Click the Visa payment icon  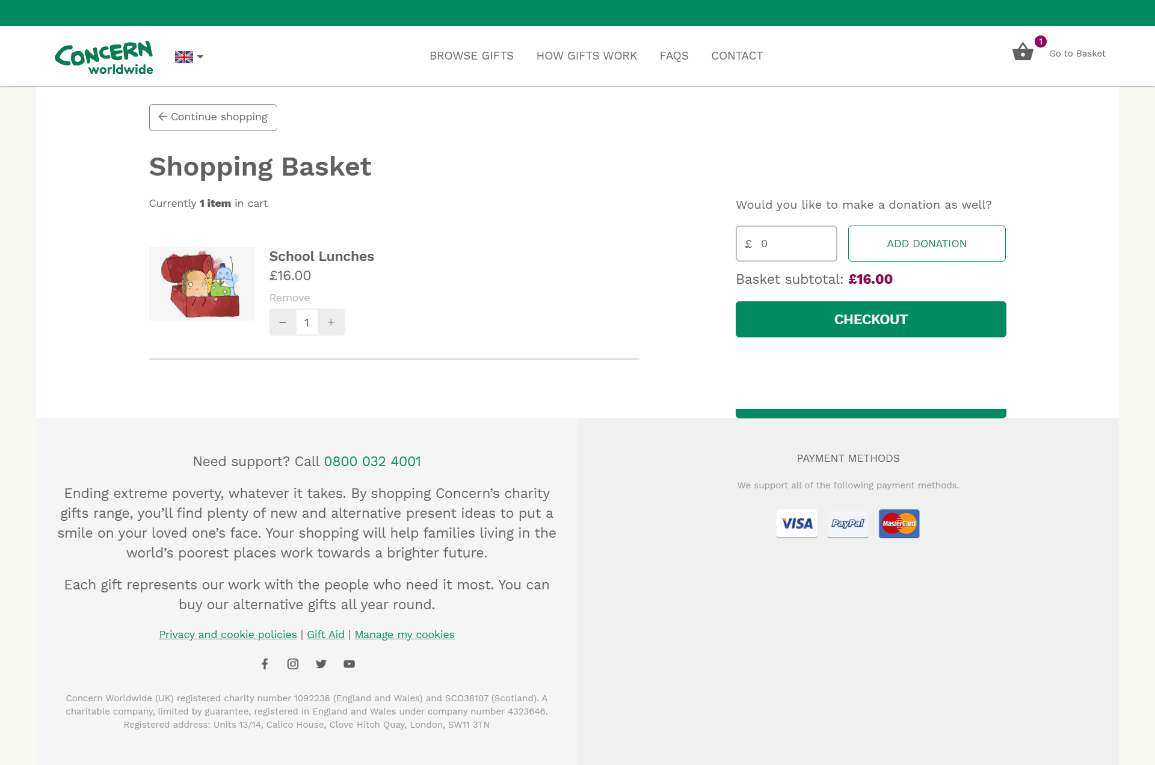[x=796, y=523]
